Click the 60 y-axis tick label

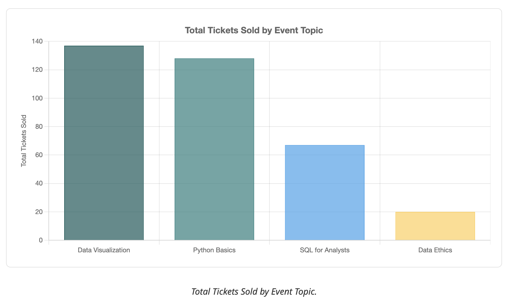point(39,155)
